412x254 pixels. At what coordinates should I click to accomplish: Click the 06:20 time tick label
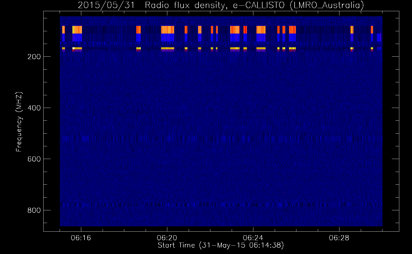167,238
